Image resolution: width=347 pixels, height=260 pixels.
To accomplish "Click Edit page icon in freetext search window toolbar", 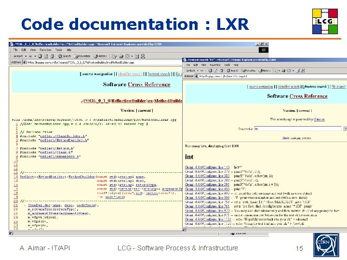I will pos(289,70).
